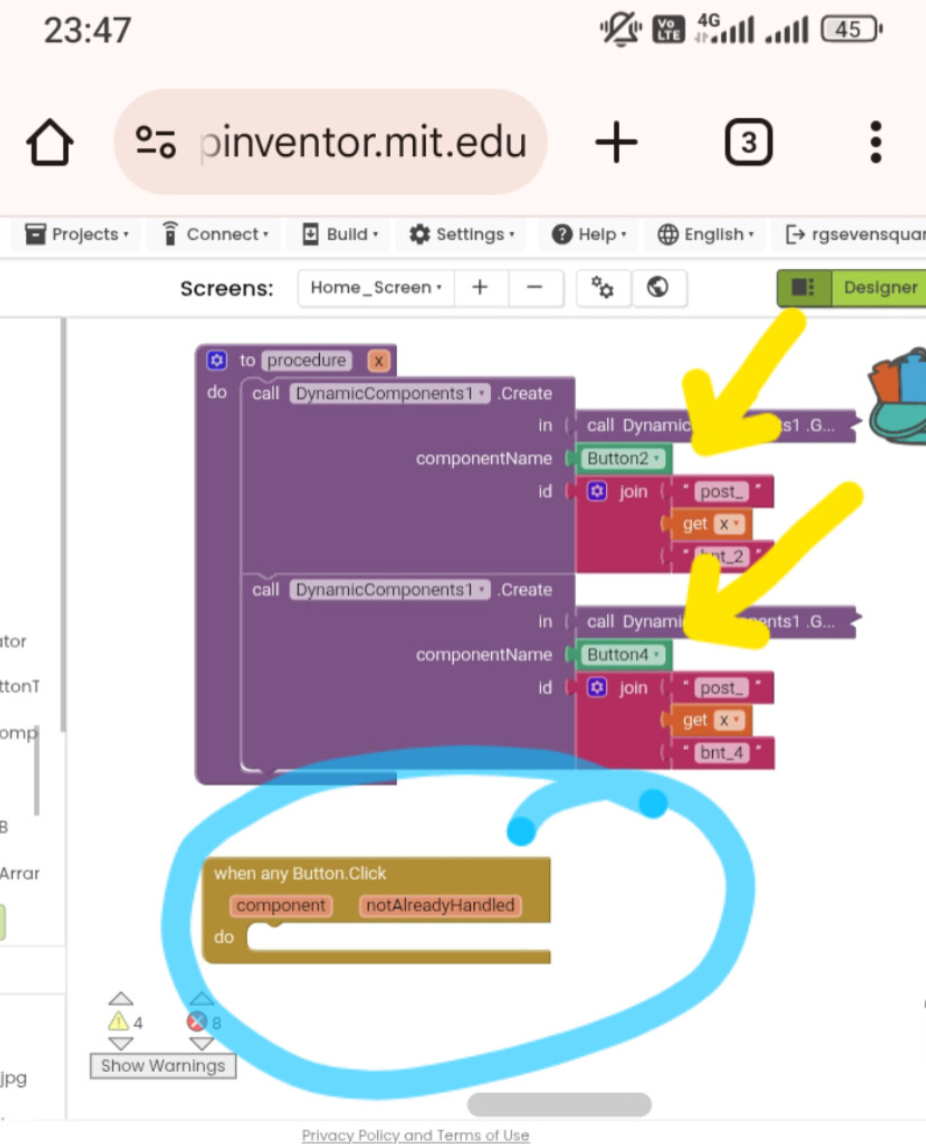Tap the browser home icon

click(50, 142)
